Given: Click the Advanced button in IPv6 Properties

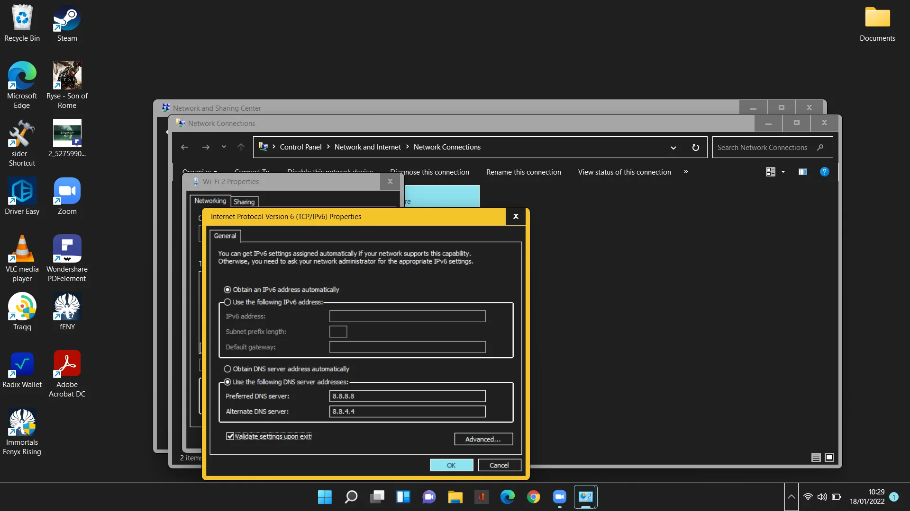Looking at the screenshot, I should click(x=483, y=439).
